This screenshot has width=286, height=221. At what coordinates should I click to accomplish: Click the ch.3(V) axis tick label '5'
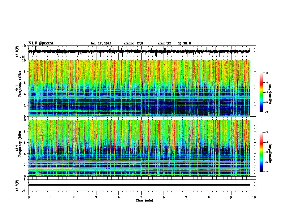[25, 179]
